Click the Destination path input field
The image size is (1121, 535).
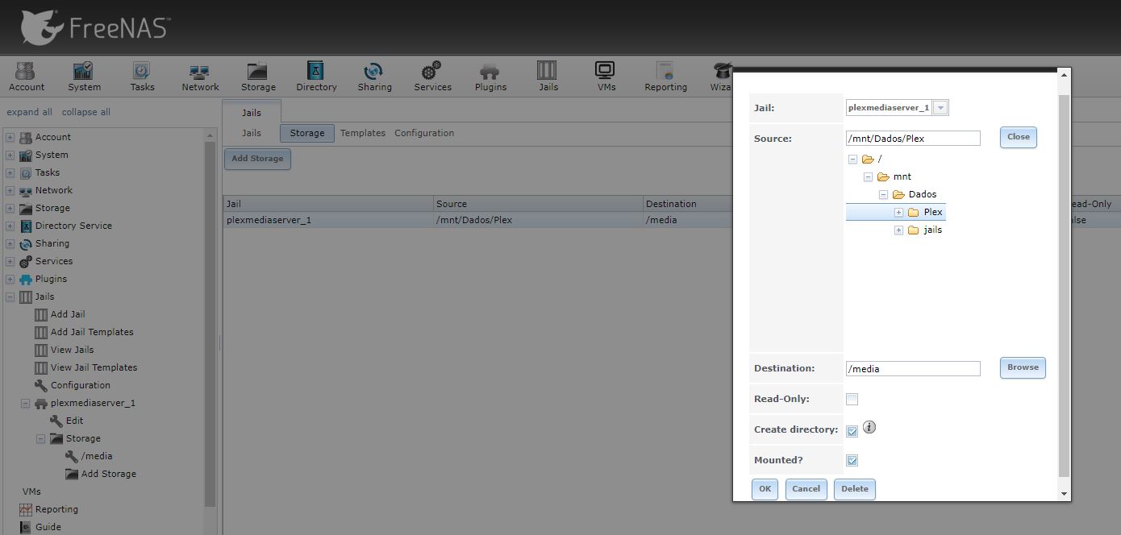913,369
